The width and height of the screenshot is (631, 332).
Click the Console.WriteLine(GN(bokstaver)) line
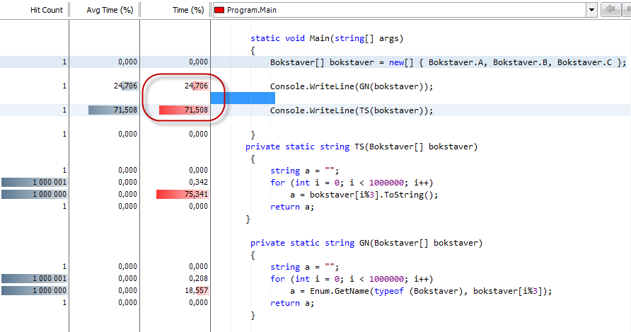[x=352, y=86]
